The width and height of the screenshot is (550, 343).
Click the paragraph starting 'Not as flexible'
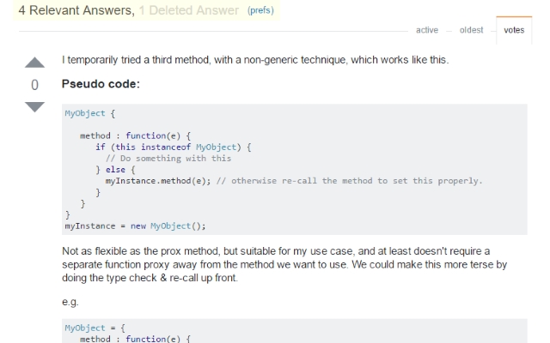coord(284,264)
